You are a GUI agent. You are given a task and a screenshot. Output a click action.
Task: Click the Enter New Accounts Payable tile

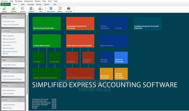[80, 41]
